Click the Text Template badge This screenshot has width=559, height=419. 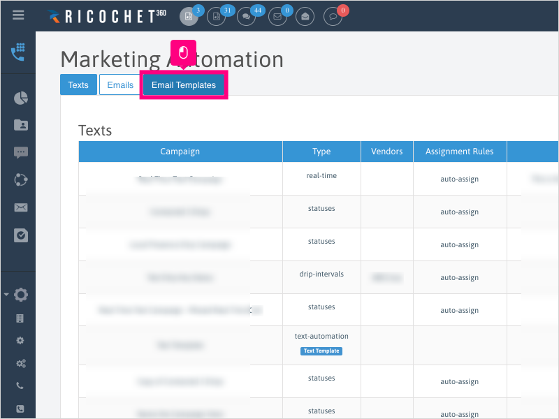[x=321, y=351]
